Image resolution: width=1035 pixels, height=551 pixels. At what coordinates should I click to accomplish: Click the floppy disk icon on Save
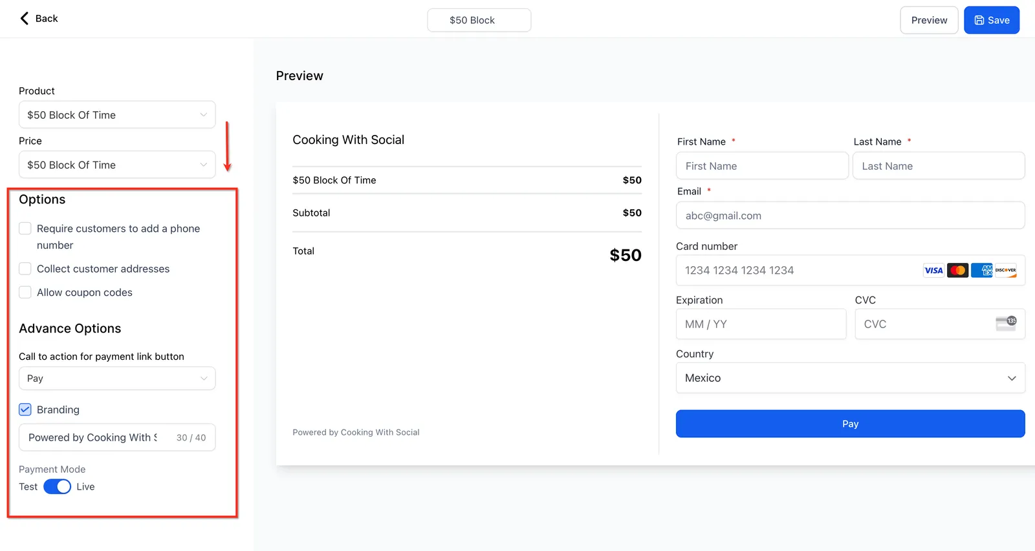click(979, 20)
